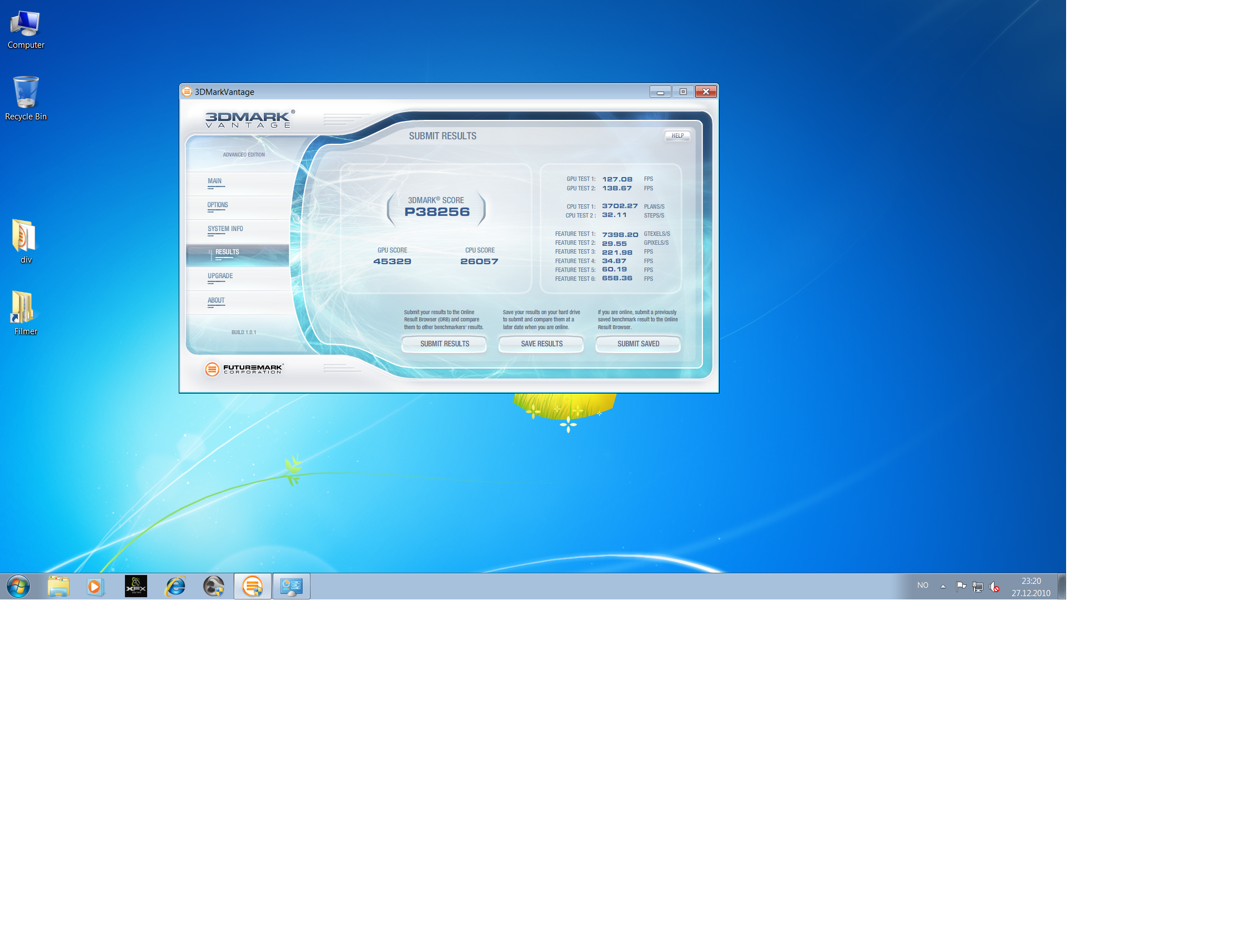
Task: Minimize the 3DMarkVantage window
Action: [x=660, y=92]
